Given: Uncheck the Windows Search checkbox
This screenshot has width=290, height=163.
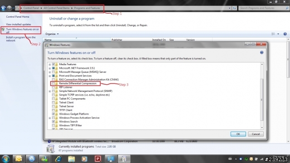Looking at the screenshot, I should pyautogui.click(x=53, y=122).
